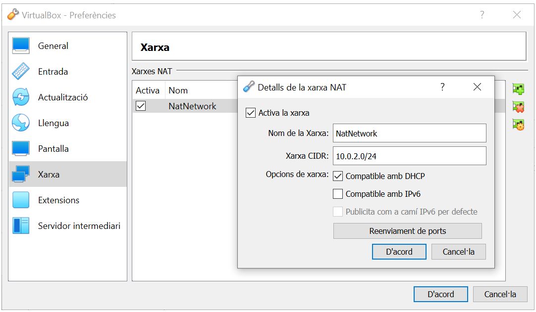
Task: Click the Xarxa CIDR input field
Action: coord(409,156)
